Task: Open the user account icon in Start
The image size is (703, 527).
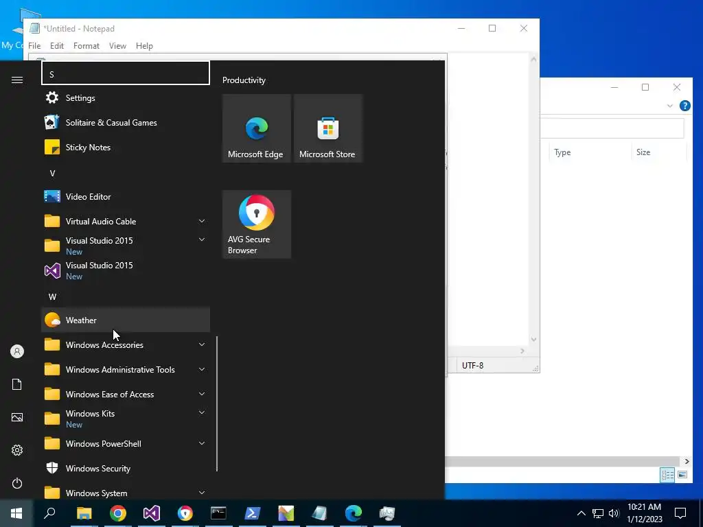Action: 17,351
